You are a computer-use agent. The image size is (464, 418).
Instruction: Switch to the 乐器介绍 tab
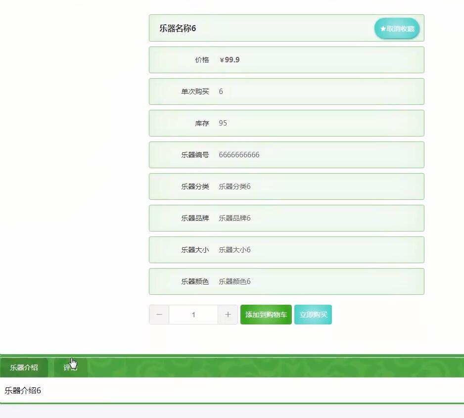24,368
